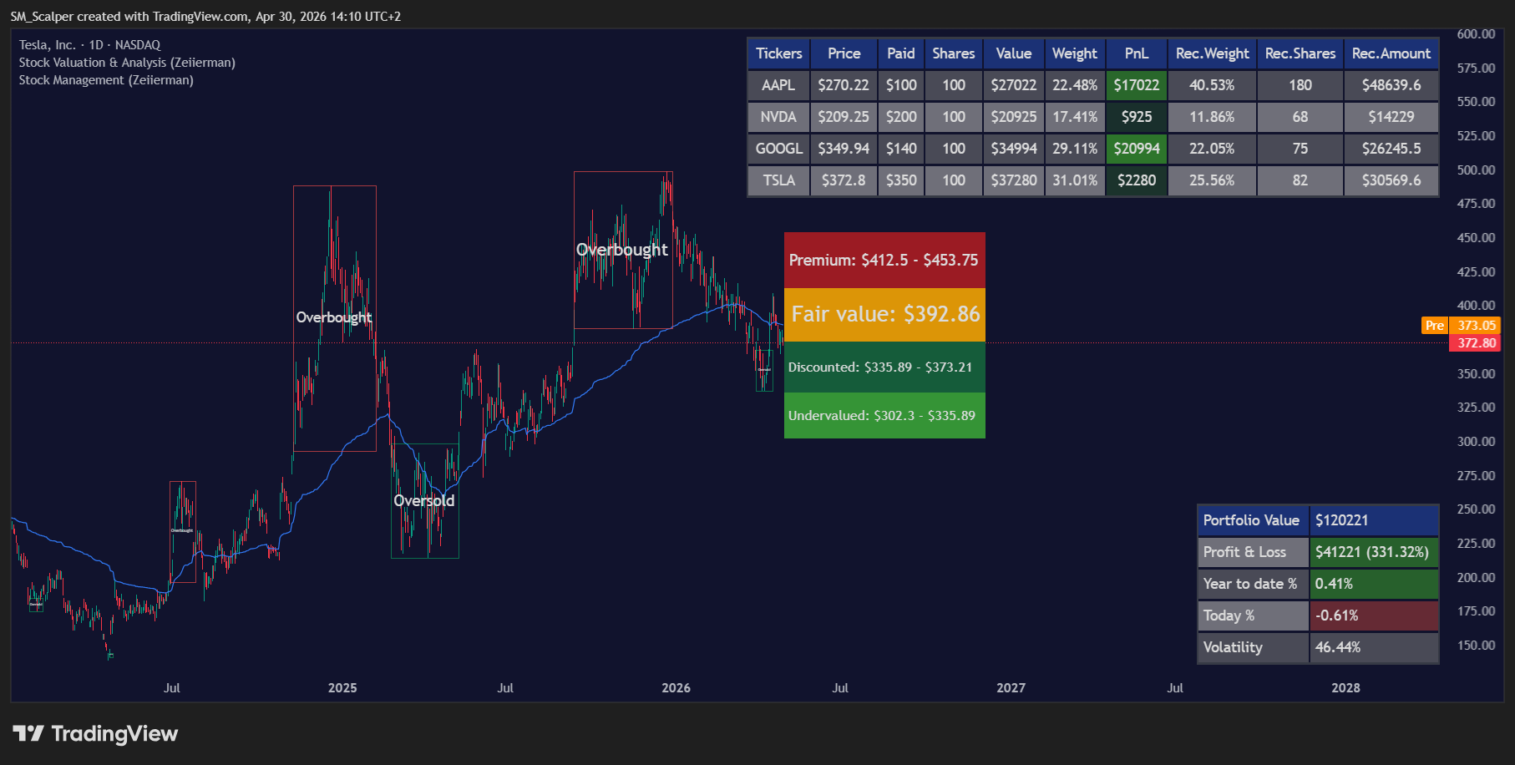Screen dimensions: 1515x765
Task: Click Profit & Loss value $41221 (331.32%)
Action: (x=1374, y=552)
